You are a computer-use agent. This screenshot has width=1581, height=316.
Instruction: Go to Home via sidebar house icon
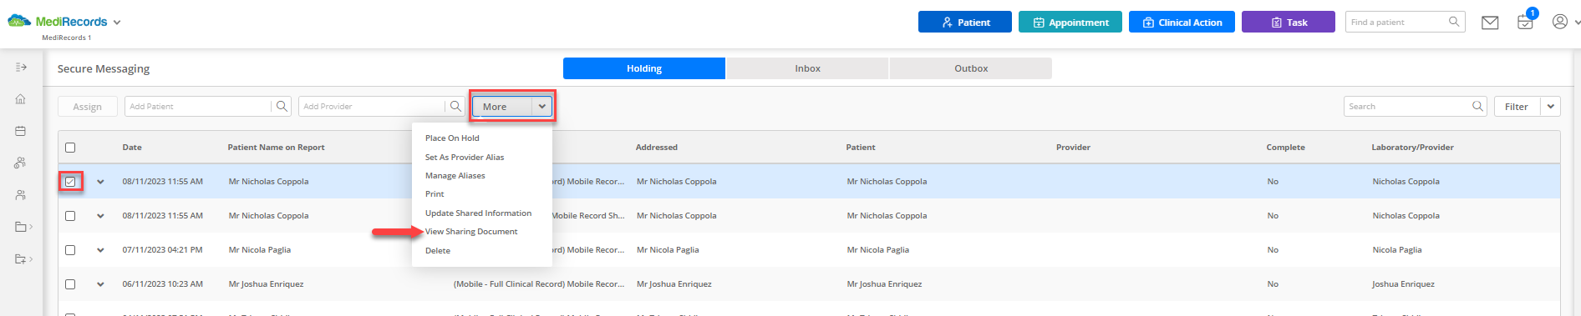(21, 98)
